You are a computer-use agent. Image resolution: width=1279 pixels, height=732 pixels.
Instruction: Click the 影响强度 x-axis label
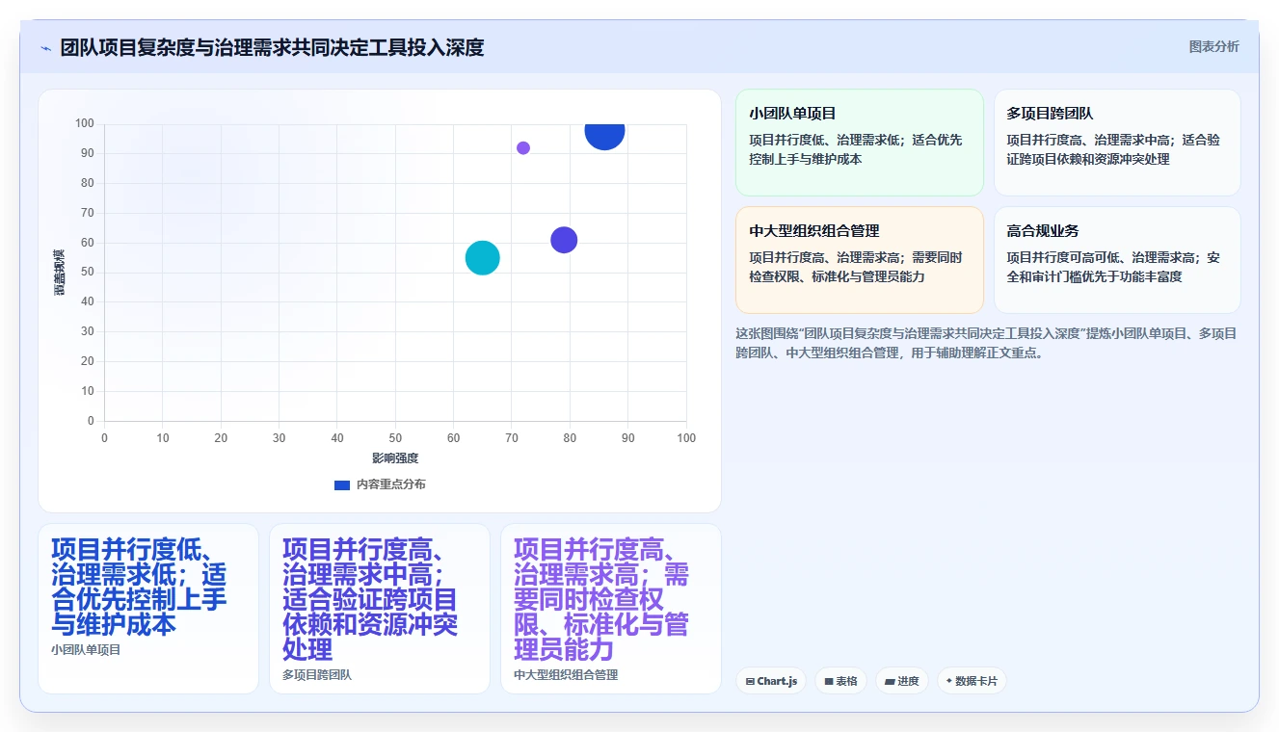click(x=395, y=458)
